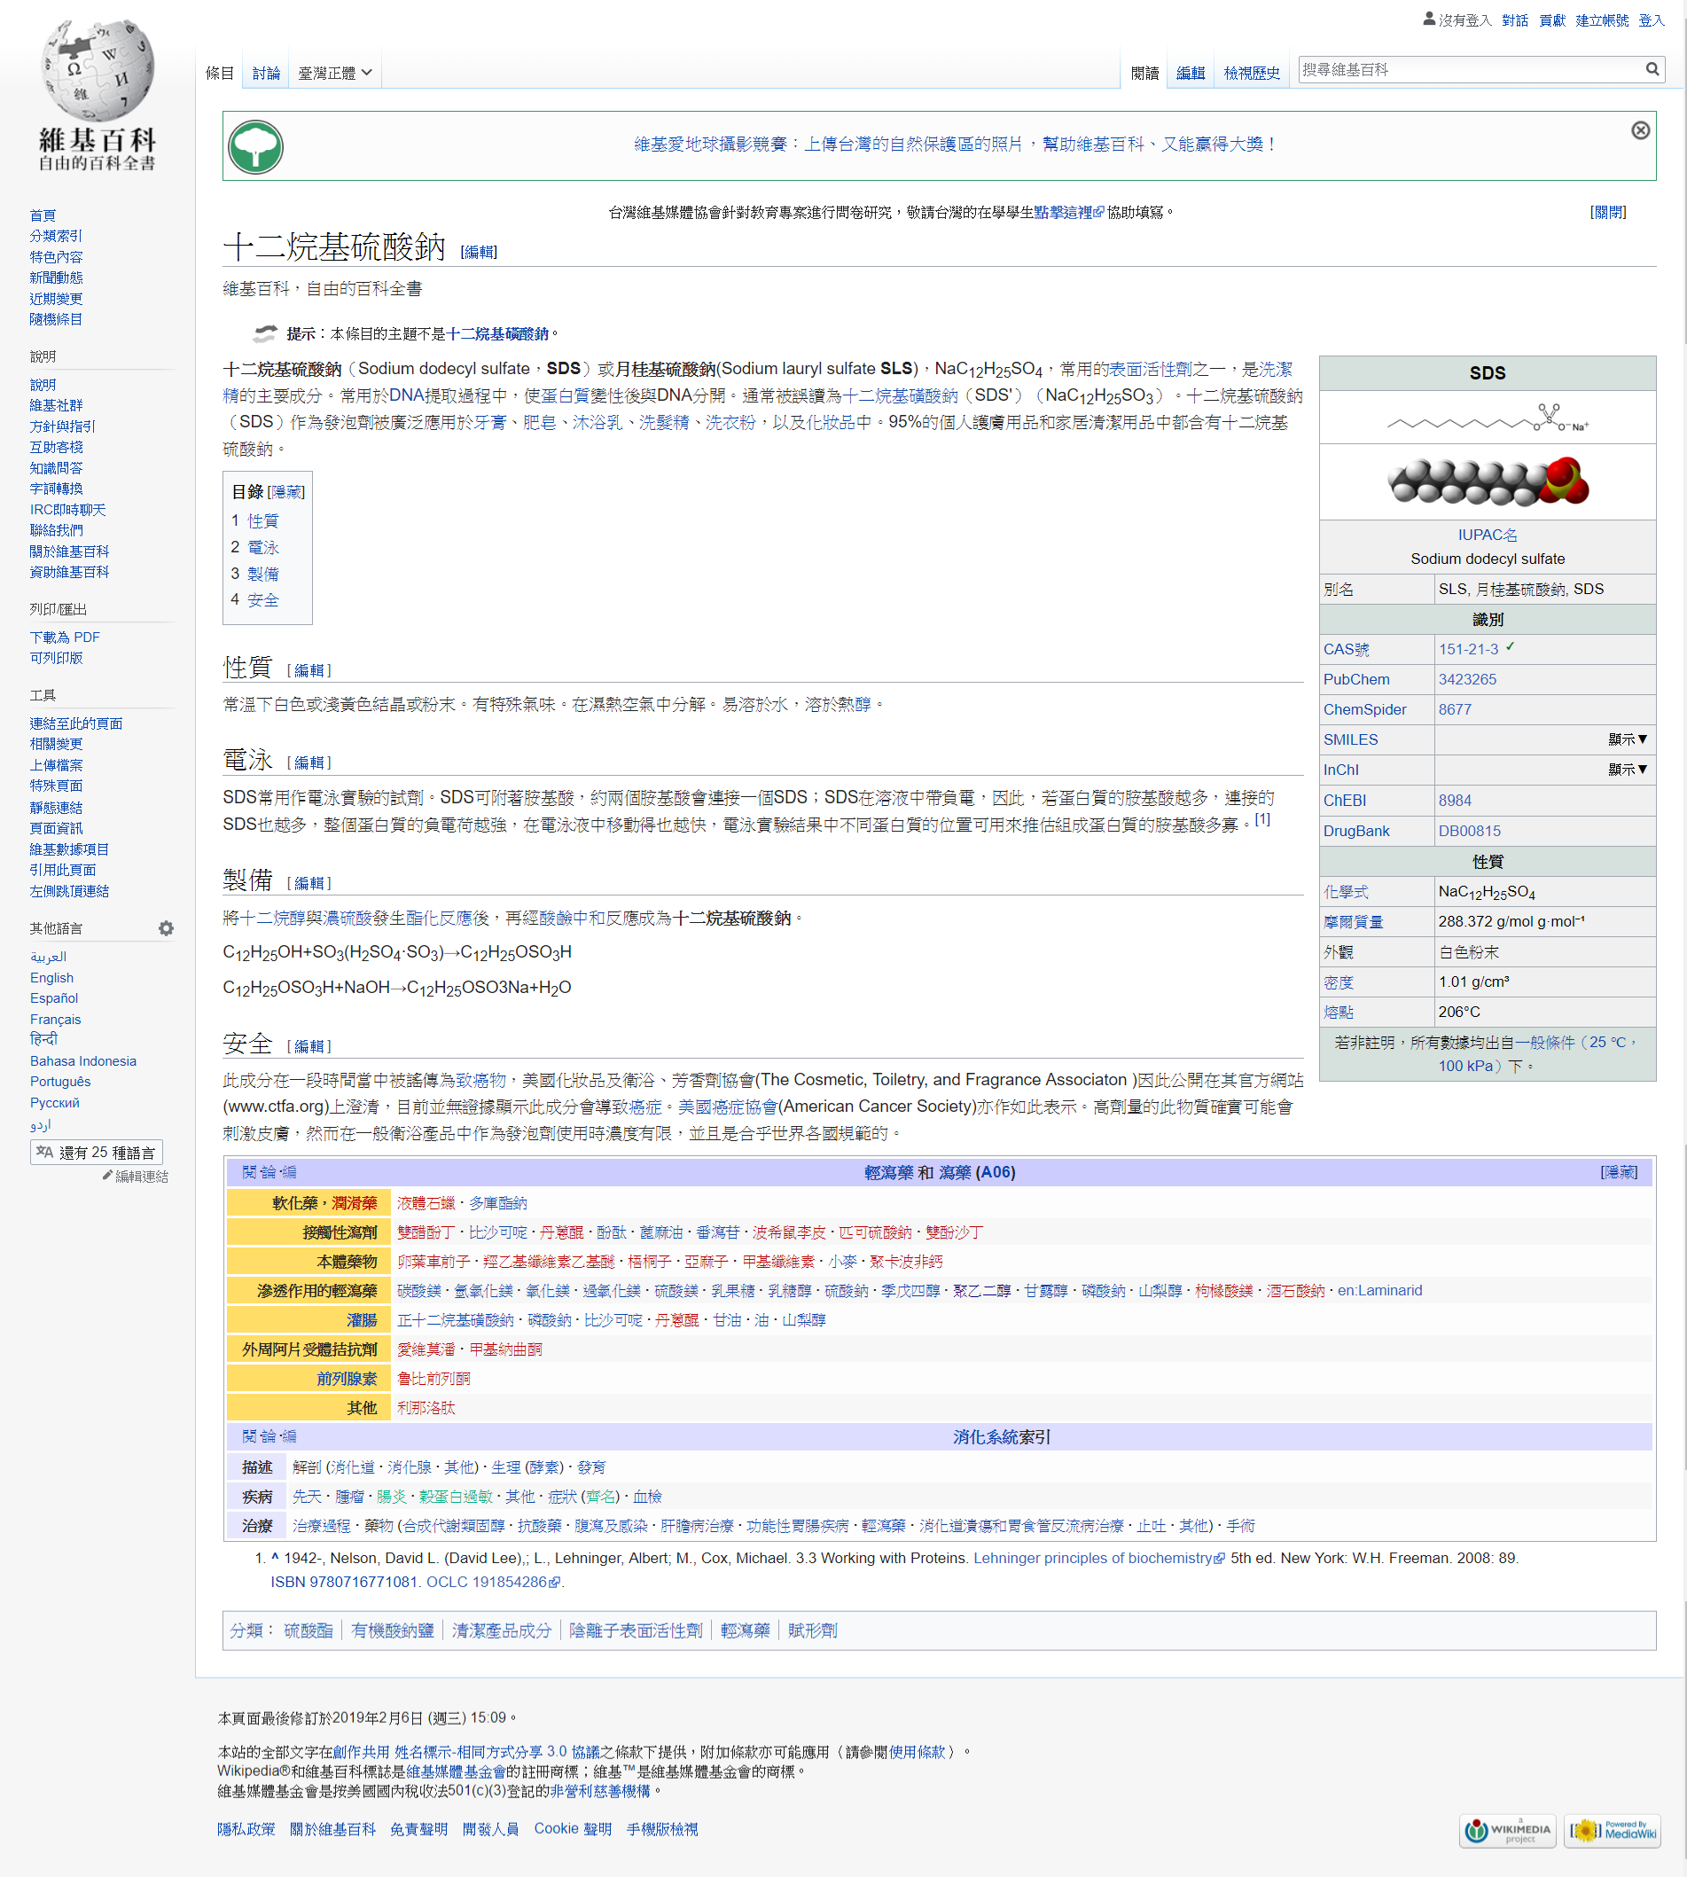Click the Wikimedia project badge
This screenshot has width=1687, height=1877.
(x=1507, y=1830)
